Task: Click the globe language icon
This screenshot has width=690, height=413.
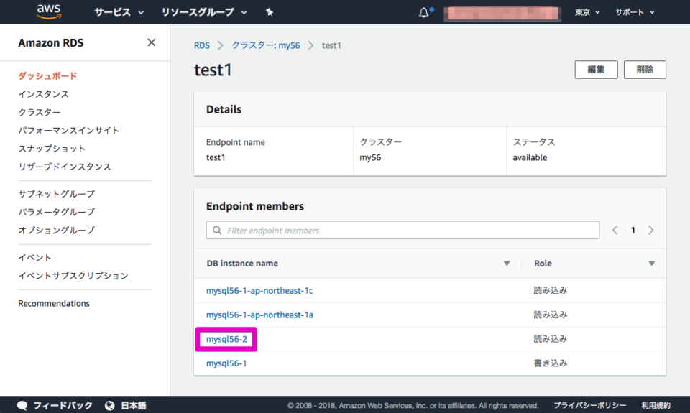Action: coord(109,406)
